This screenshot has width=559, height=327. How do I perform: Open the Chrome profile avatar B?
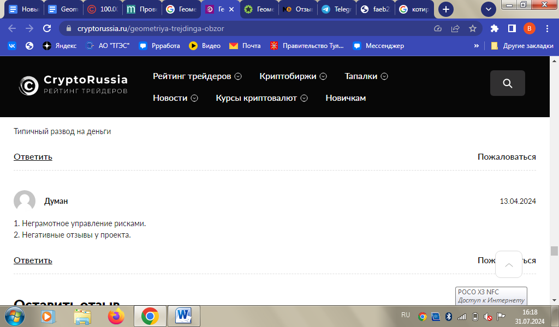pos(530,28)
